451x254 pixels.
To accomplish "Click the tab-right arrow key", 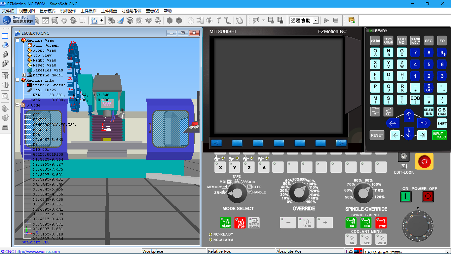I will pos(422,135).
